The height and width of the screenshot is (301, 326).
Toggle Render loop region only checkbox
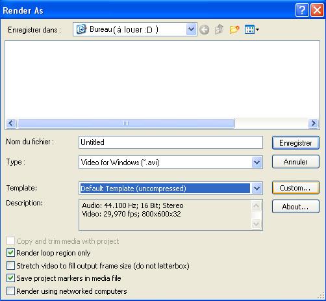click(x=10, y=253)
